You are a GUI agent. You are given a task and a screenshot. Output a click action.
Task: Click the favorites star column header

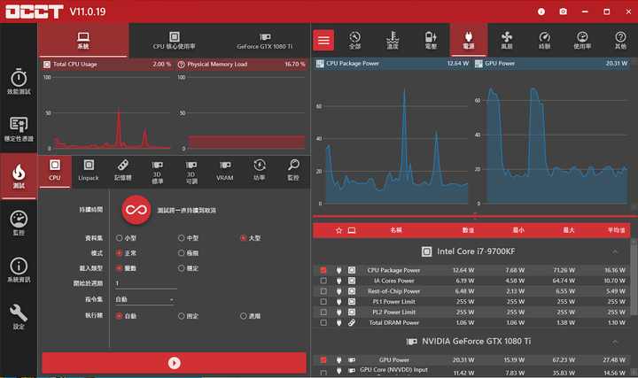pos(338,230)
